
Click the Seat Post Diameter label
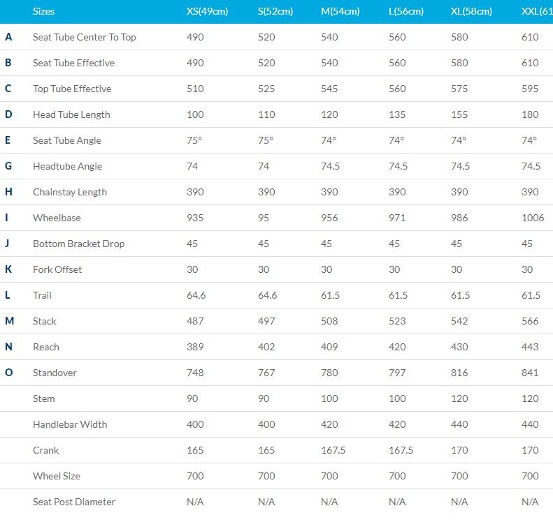tap(74, 502)
